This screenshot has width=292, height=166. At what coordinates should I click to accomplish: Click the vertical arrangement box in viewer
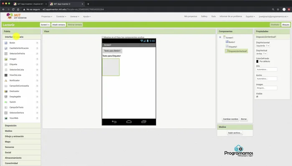click(x=111, y=67)
